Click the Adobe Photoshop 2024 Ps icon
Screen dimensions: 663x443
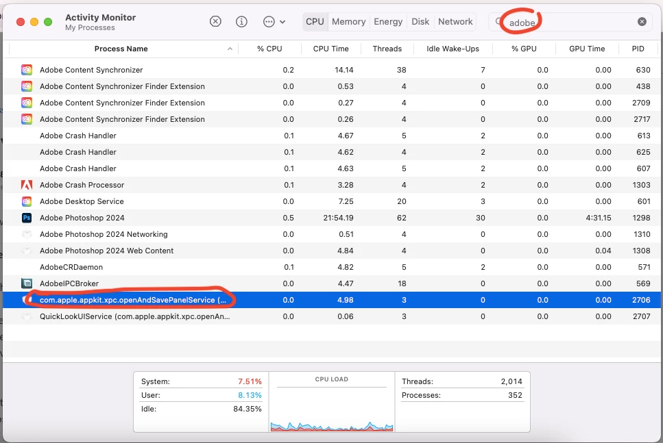27,218
